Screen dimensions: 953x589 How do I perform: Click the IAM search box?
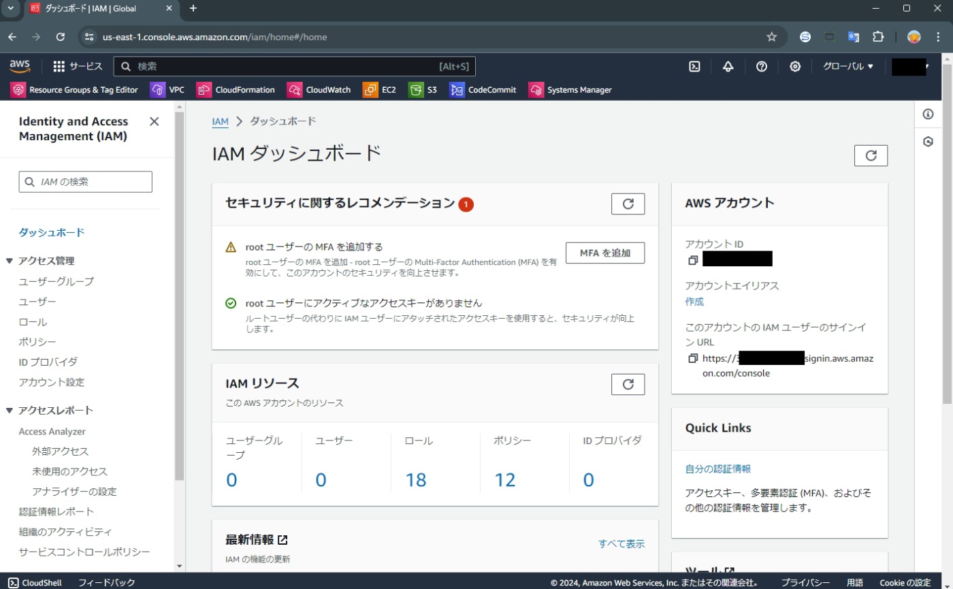click(x=86, y=182)
